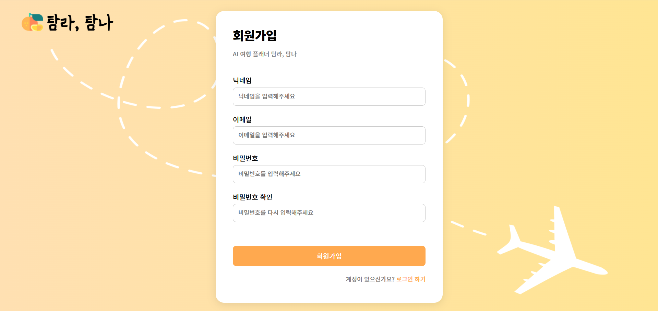Click the 비밀번호 확인 field label

click(x=252, y=197)
